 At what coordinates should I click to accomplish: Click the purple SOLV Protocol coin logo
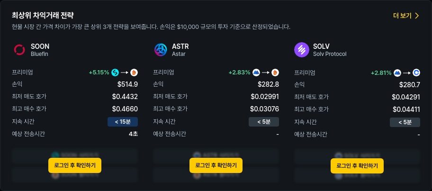(302, 50)
